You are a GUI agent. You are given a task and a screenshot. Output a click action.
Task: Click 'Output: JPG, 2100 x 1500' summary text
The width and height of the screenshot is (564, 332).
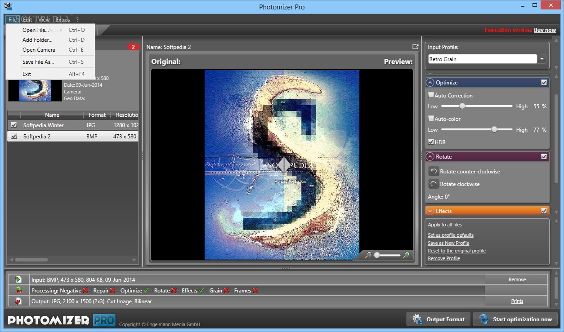coord(92,301)
